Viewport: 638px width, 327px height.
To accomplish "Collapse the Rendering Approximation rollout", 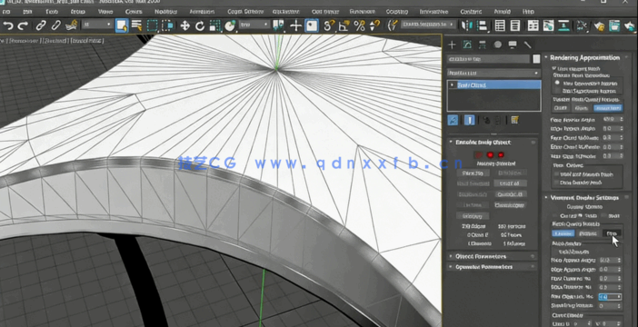I will [x=546, y=58].
